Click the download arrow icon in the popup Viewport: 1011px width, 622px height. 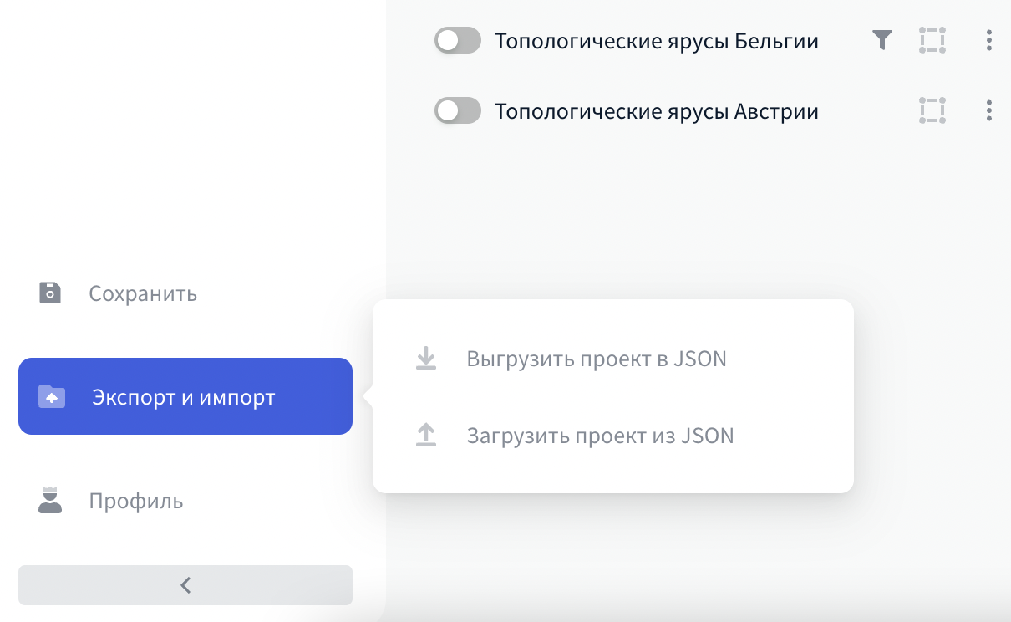(x=426, y=359)
